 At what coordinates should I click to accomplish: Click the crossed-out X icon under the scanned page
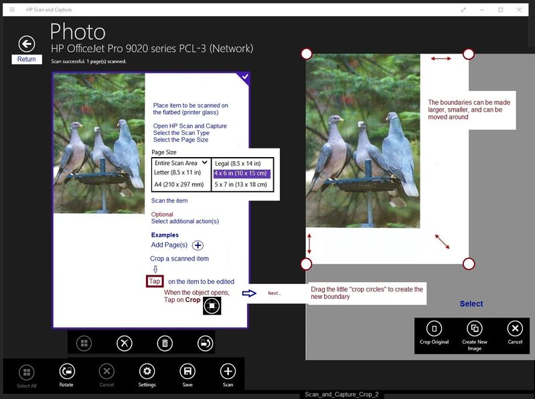[x=124, y=343]
